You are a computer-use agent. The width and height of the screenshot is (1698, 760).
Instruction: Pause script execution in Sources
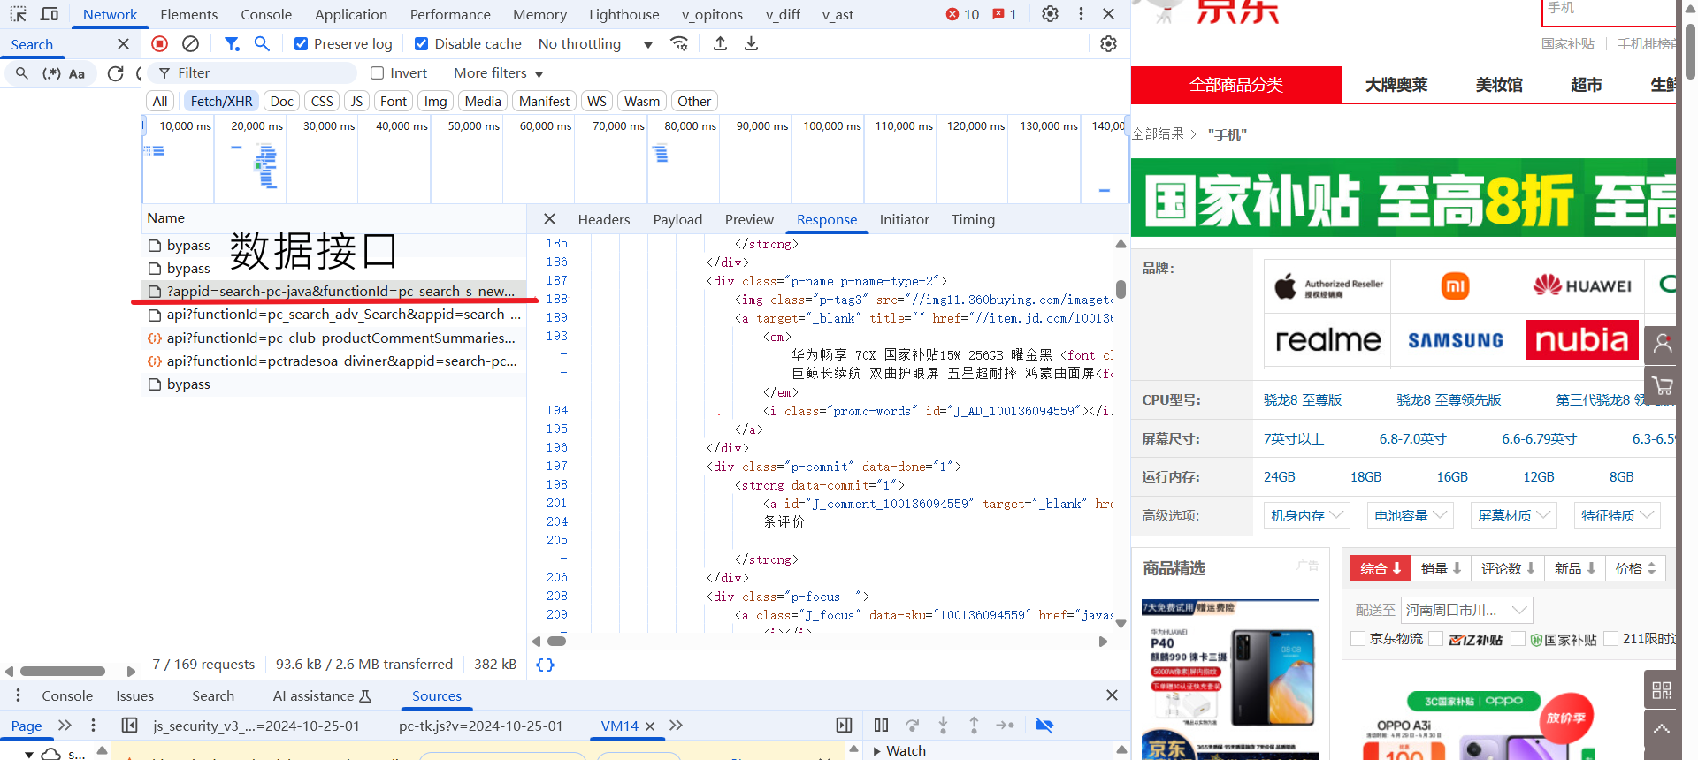(881, 726)
